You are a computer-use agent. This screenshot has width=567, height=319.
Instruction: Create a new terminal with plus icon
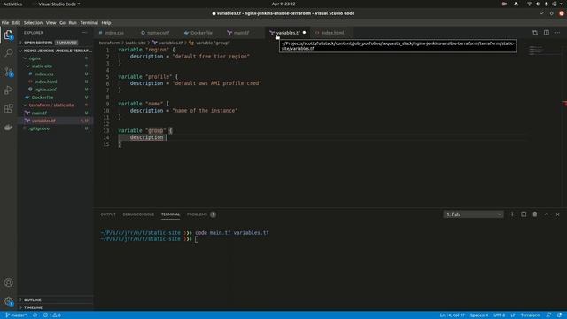pyautogui.click(x=512, y=214)
